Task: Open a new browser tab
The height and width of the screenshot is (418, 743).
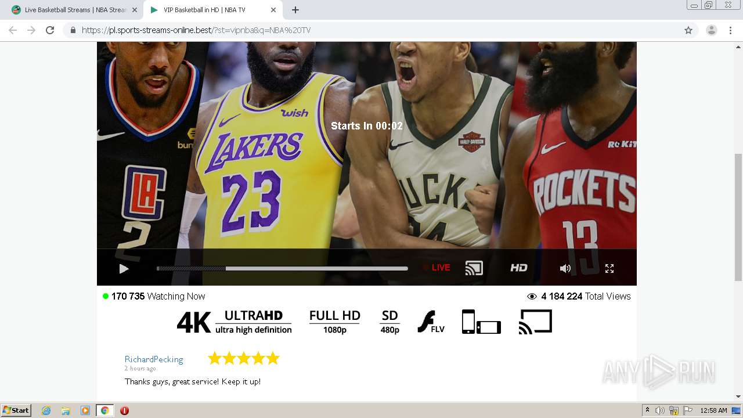Action: pyautogui.click(x=295, y=10)
